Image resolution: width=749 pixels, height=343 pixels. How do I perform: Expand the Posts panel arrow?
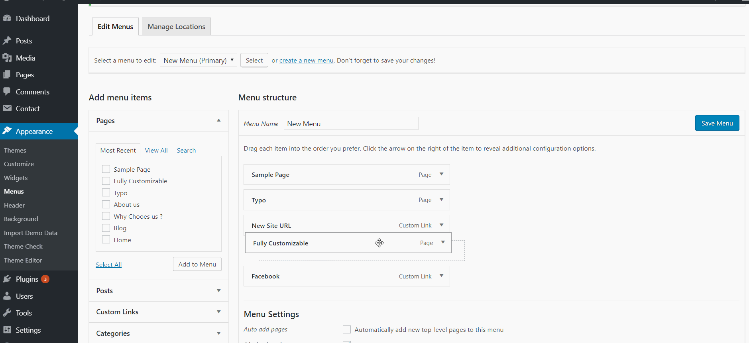point(219,291)
